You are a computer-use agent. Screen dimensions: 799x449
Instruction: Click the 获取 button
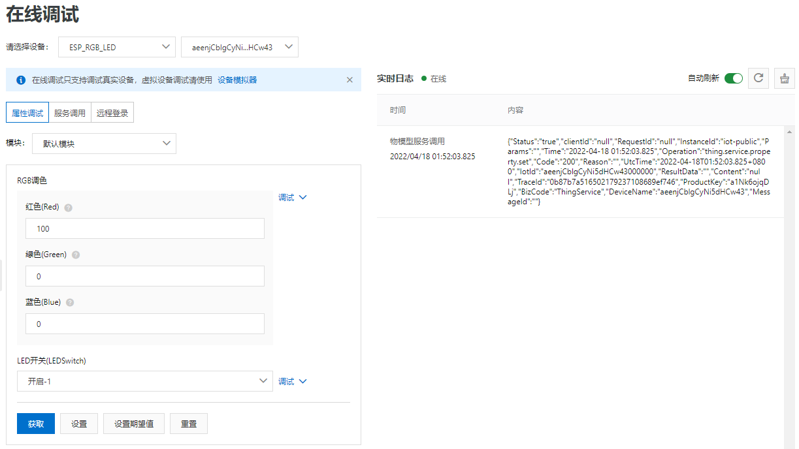click(x=35, y=423)
